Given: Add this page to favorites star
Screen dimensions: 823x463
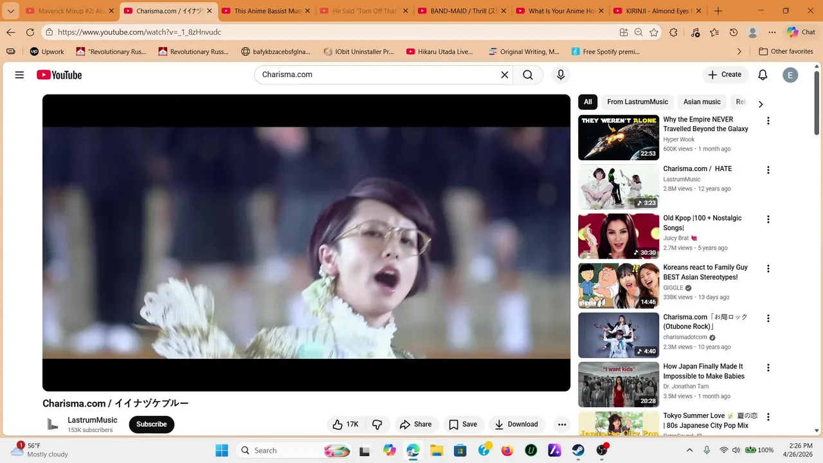Looking at the screenshot, I should (654, 32).
